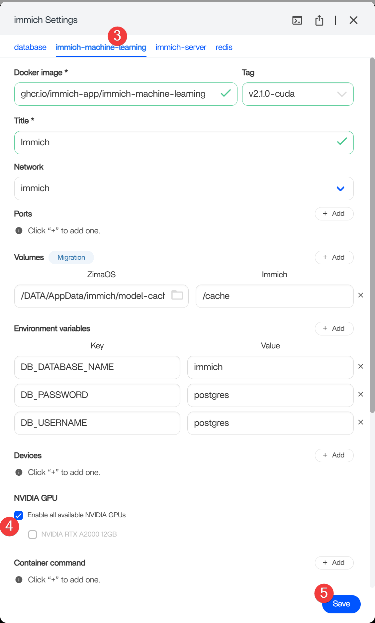Delete the DB_DATABASE_NAME environment variable
Screen dimensions: 375x623
tap(361, 366)
